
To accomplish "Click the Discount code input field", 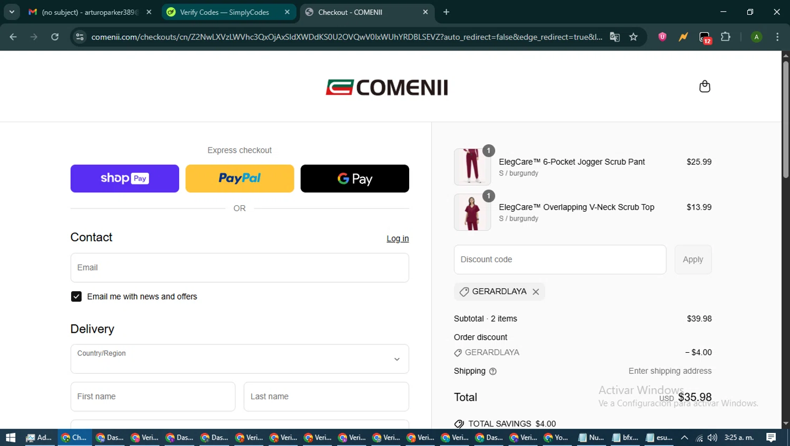I will click(560, 260).
